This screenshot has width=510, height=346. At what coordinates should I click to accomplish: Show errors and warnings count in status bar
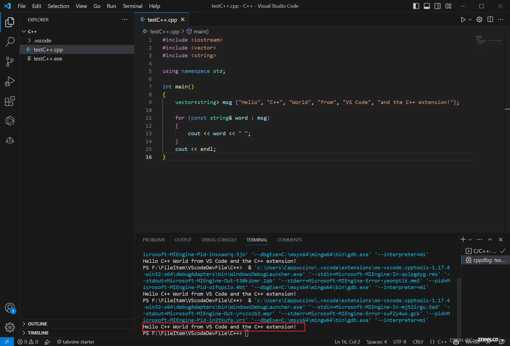coord(28,342)
